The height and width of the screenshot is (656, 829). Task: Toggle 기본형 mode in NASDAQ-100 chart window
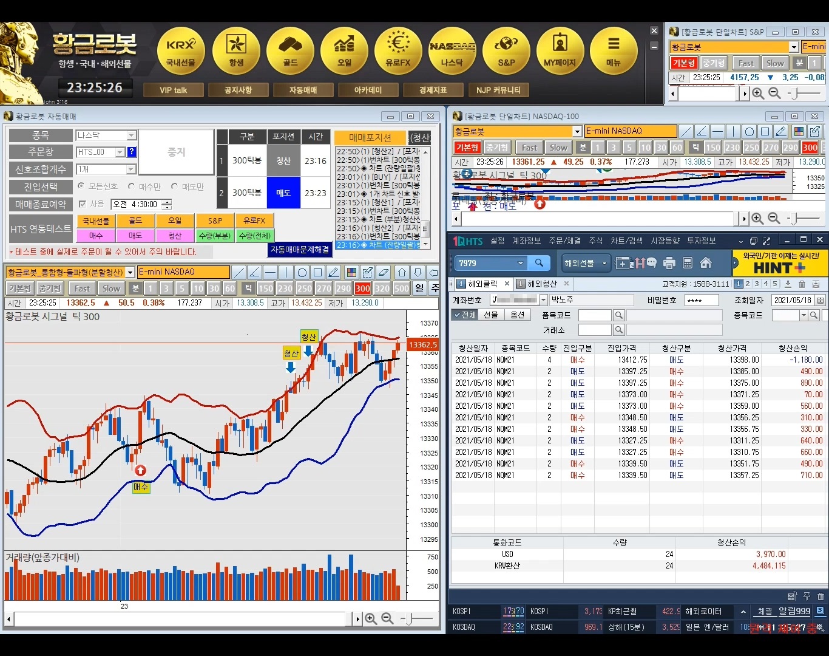pyautogui.click(x=467, y=148)
